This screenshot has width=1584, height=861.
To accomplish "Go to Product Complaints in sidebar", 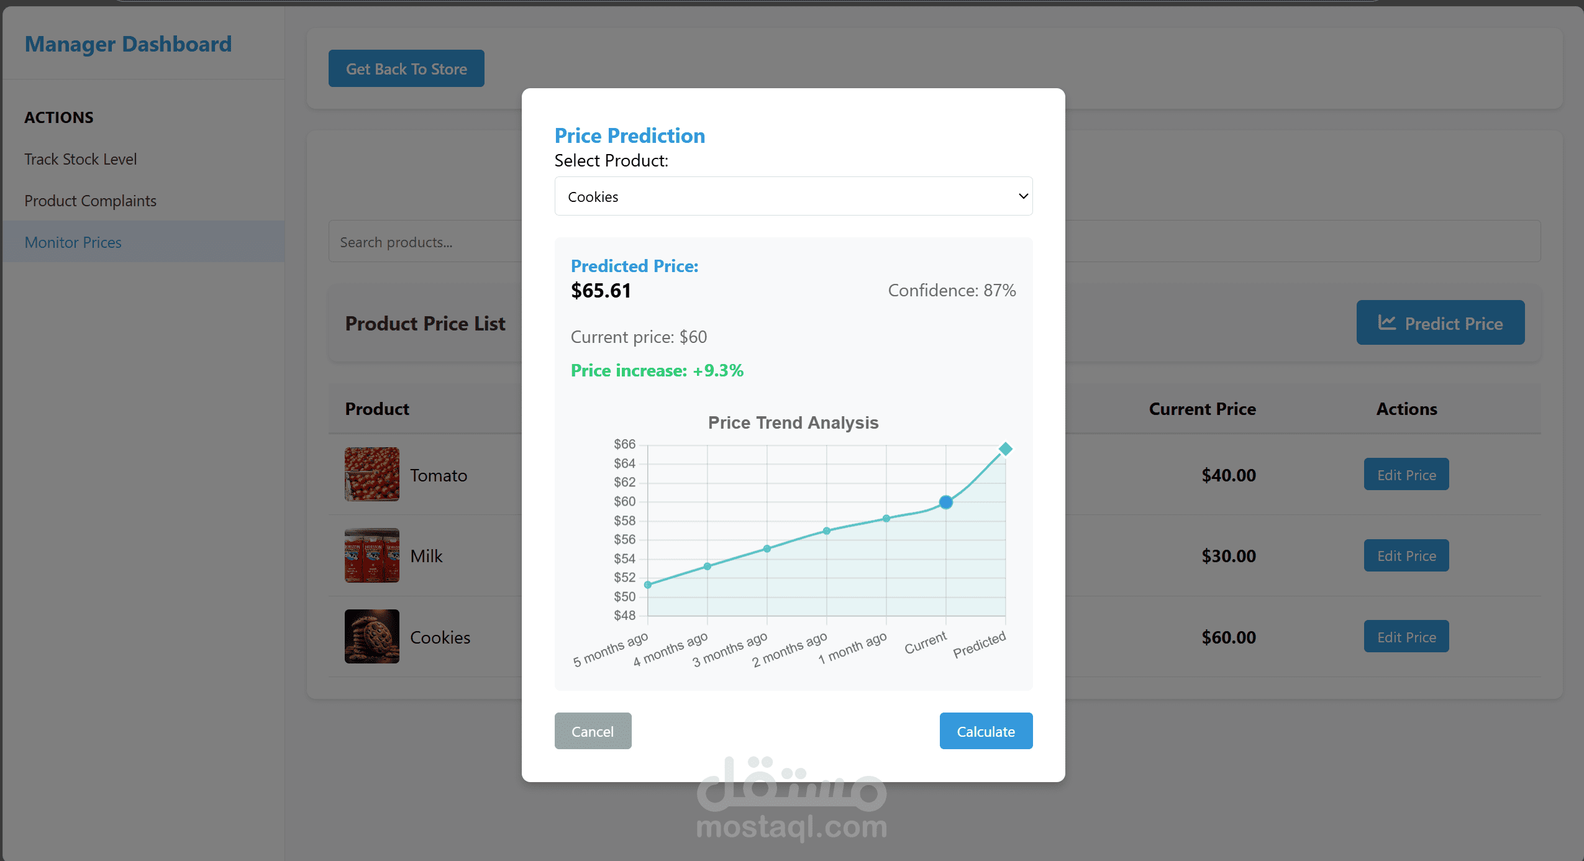I will pyautogui.click(x=90, y=201).
